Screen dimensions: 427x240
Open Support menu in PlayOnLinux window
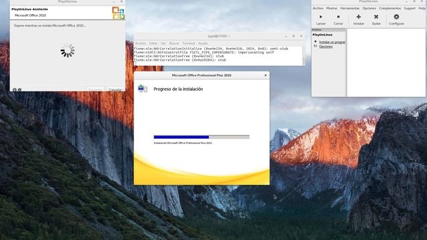[x=410, y=9]
